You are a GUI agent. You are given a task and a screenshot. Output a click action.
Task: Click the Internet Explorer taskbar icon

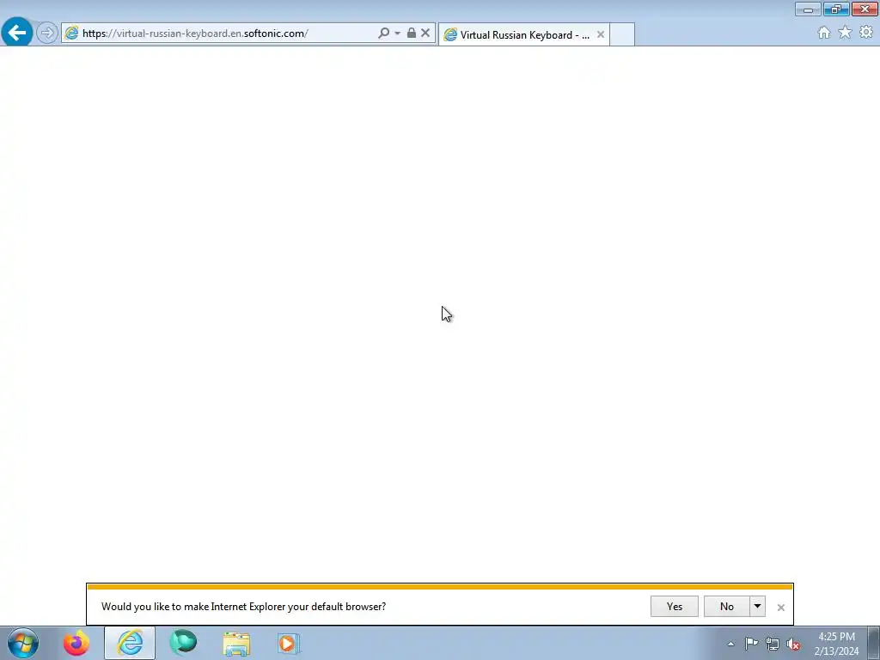[130, 643]
